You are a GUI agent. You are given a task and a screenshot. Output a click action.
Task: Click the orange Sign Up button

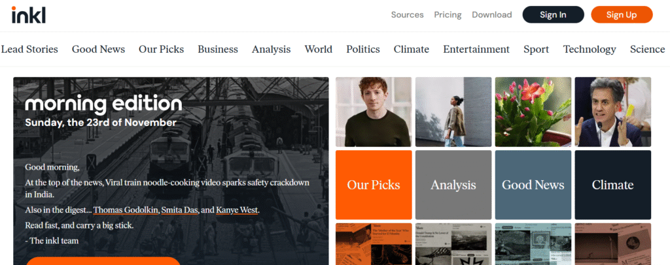point(622,14)
